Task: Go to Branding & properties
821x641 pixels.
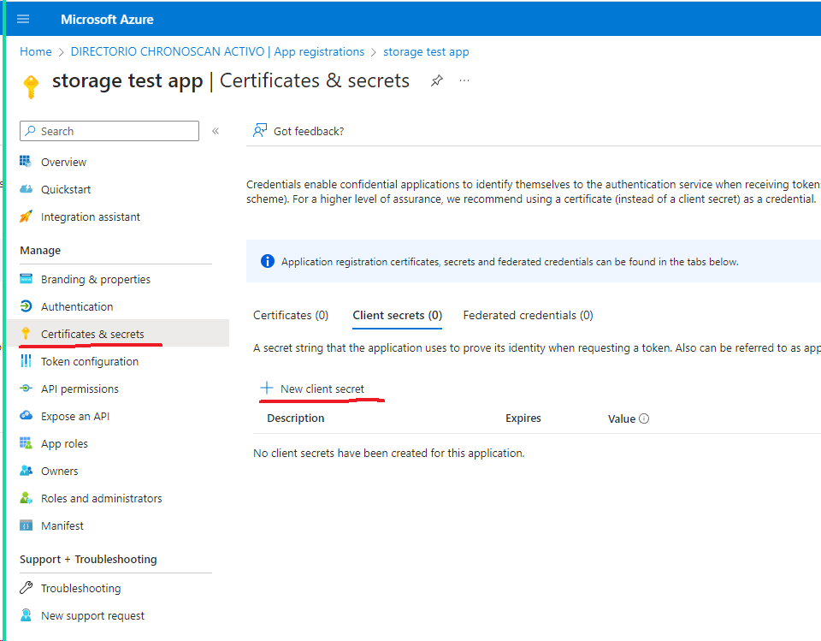Action: (x=95, y=279)
